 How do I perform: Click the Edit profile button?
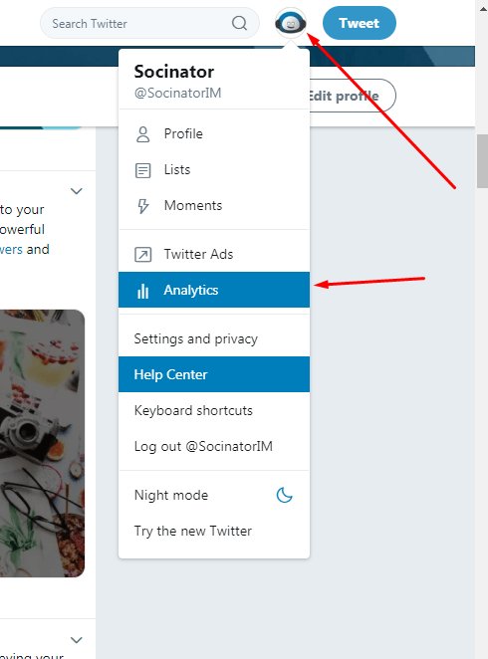(x=353, y=96)
